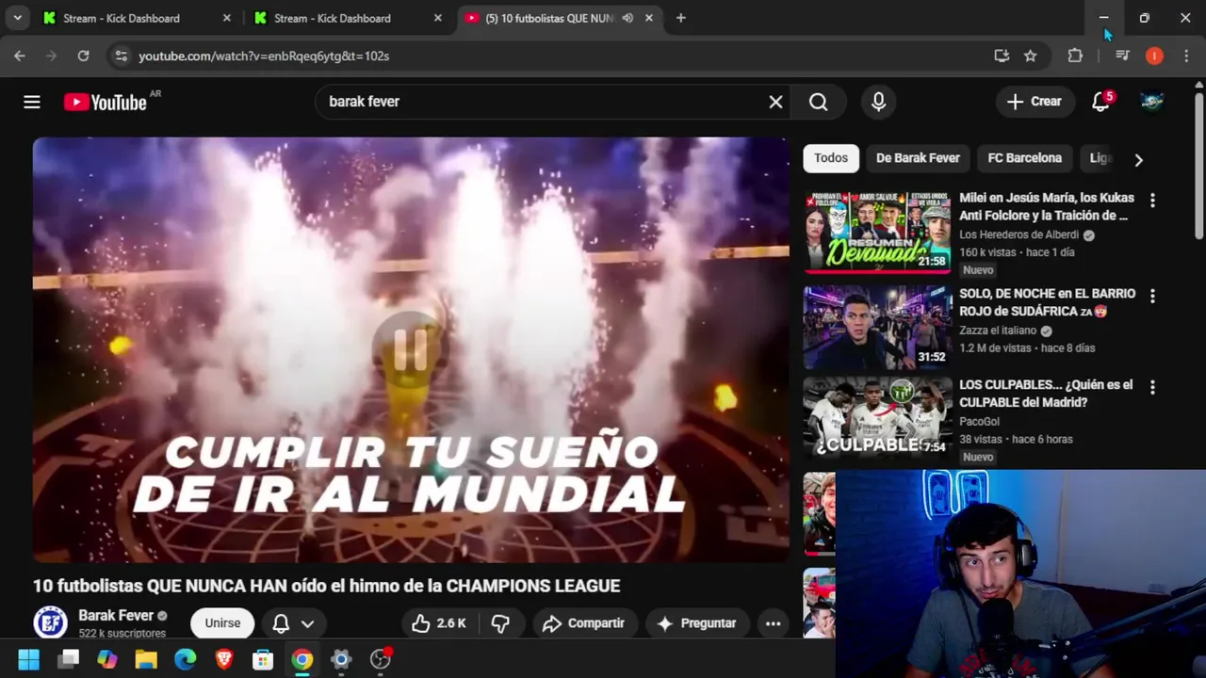Switch to the first Kick Dashboard tab
The width and height of the screenshot is (1206, 678).
138,18
